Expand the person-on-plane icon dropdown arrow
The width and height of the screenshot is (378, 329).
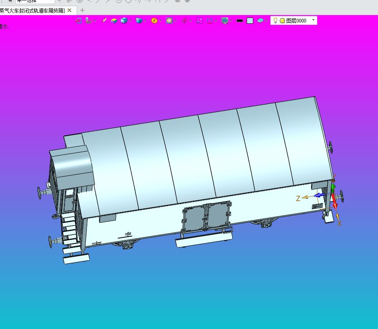(95, 21)
